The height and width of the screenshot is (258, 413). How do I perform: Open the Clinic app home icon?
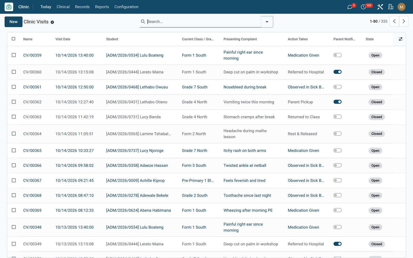click(x=9, y=7)
